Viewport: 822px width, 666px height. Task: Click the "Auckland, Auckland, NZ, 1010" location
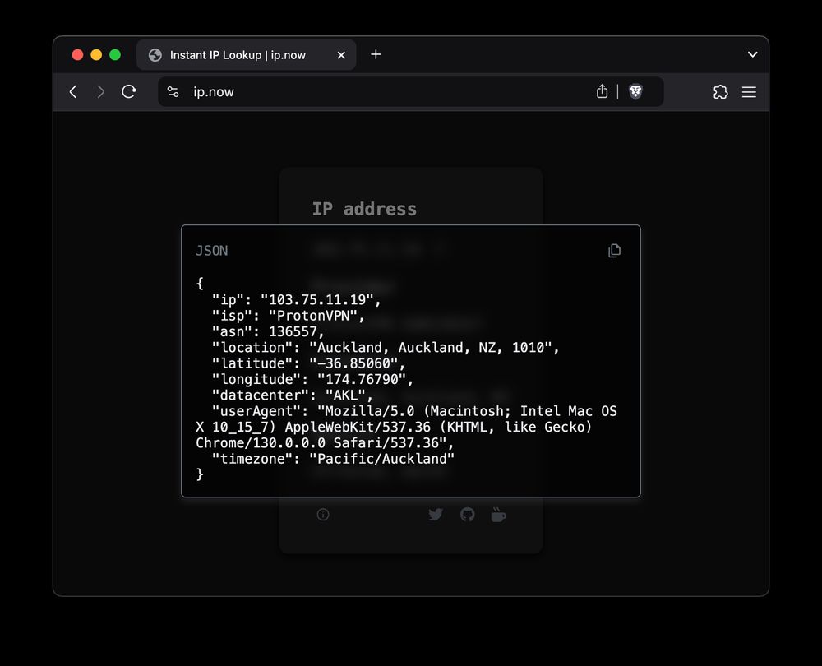point(431,348)
